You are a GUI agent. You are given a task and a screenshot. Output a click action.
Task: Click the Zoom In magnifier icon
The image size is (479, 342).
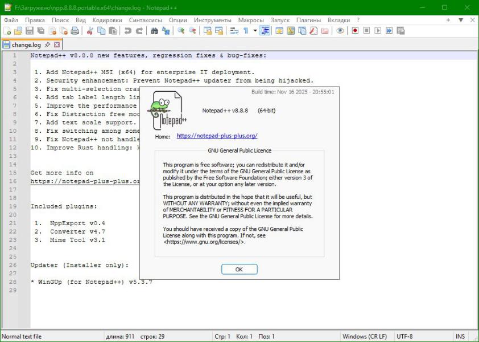[x=181, y=31]
